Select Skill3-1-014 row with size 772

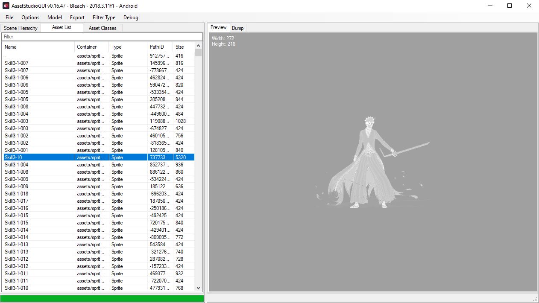point(99,237)
